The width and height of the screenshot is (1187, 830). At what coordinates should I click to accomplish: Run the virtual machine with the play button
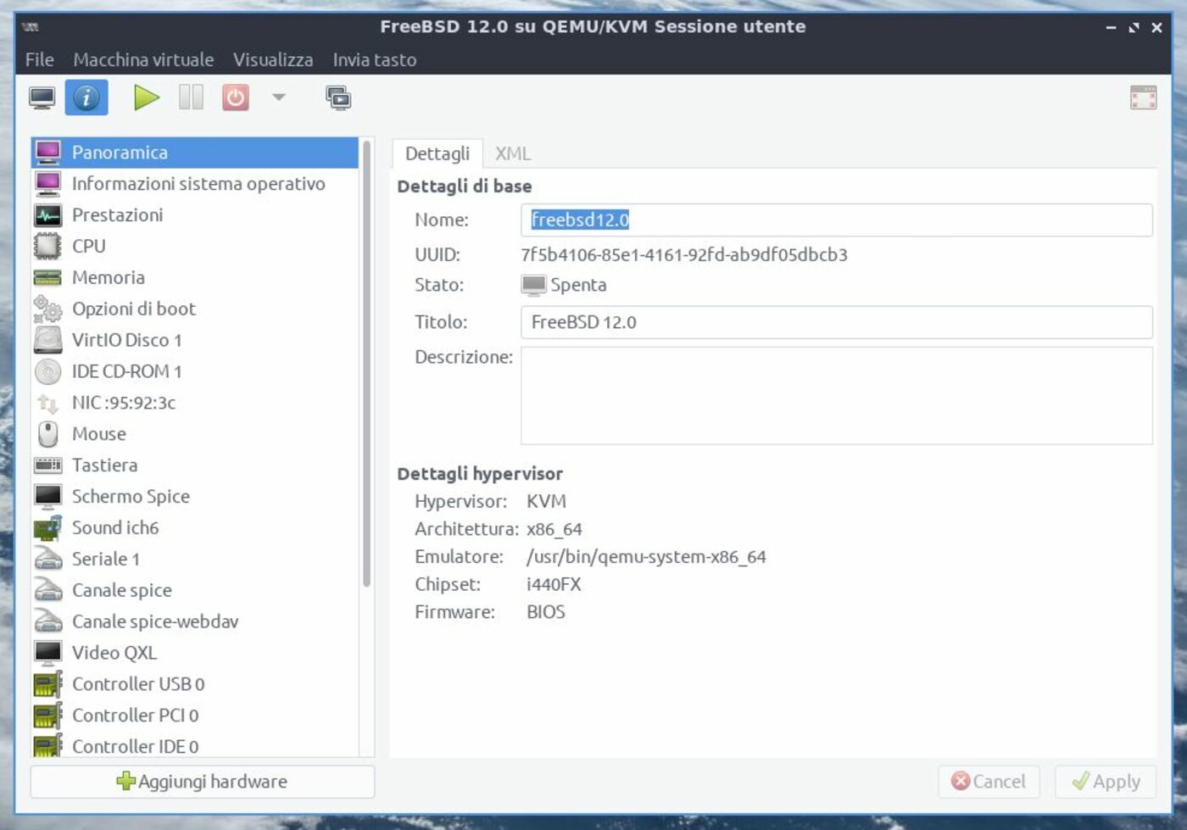tap(147, 97)
